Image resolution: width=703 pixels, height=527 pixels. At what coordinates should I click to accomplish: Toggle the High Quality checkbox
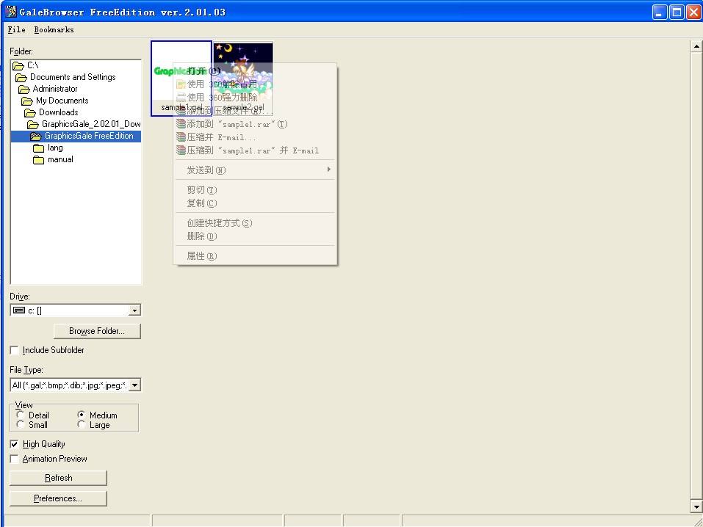15,444
